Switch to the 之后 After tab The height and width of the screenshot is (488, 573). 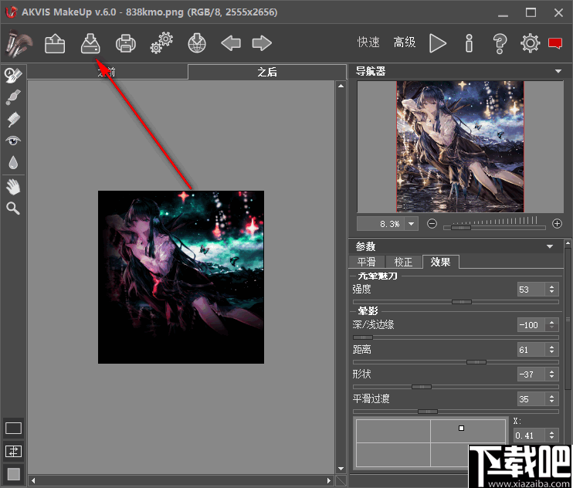(x=266, y=72)
